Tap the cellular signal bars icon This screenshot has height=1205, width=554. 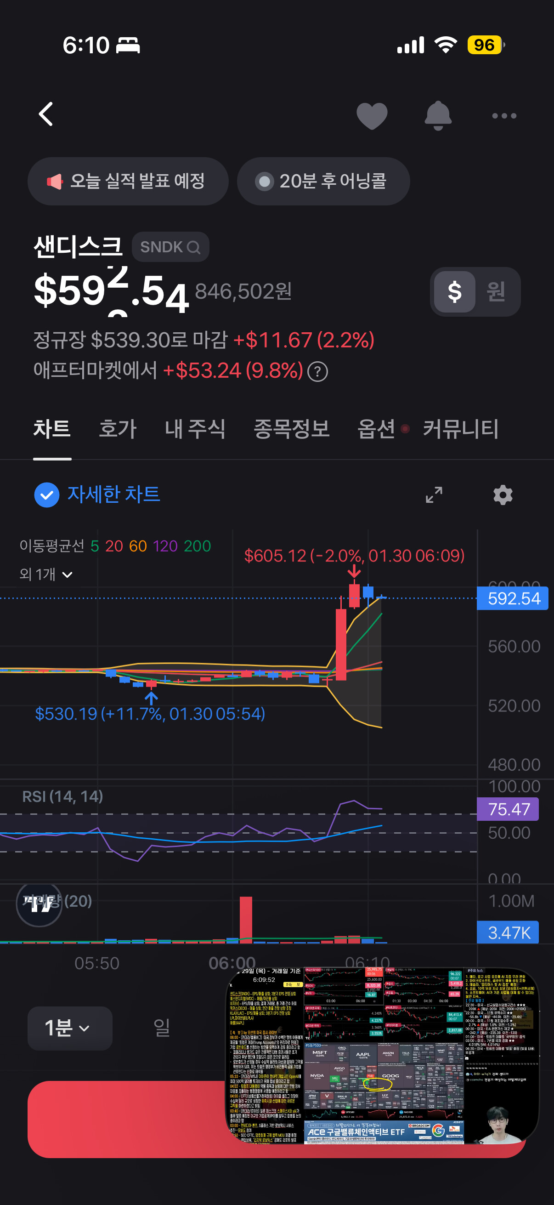[x=411, y=45]
